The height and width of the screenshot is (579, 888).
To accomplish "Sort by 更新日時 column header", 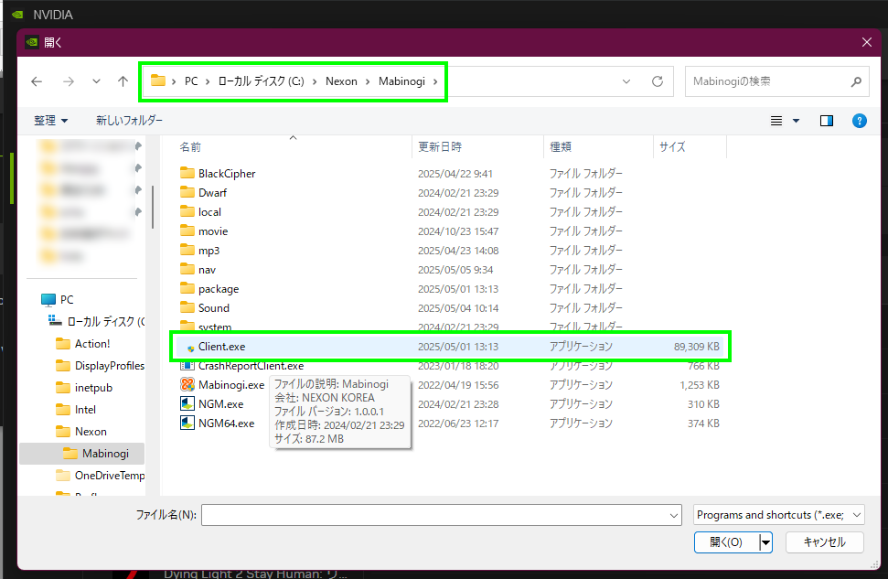I will tap(440, 147).
